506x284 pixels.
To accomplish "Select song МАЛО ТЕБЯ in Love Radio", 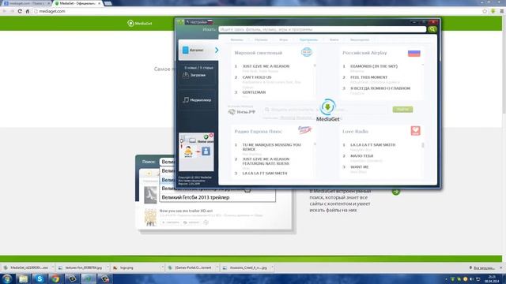I will [362, 156].
